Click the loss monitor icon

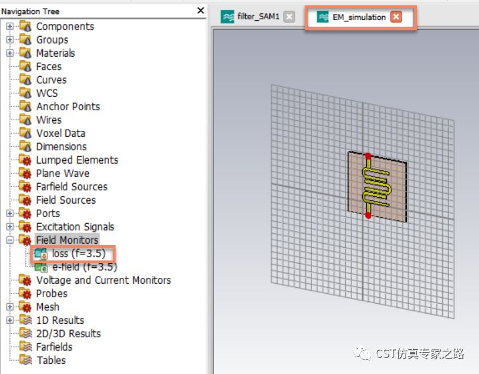click(x=41, y=254)
